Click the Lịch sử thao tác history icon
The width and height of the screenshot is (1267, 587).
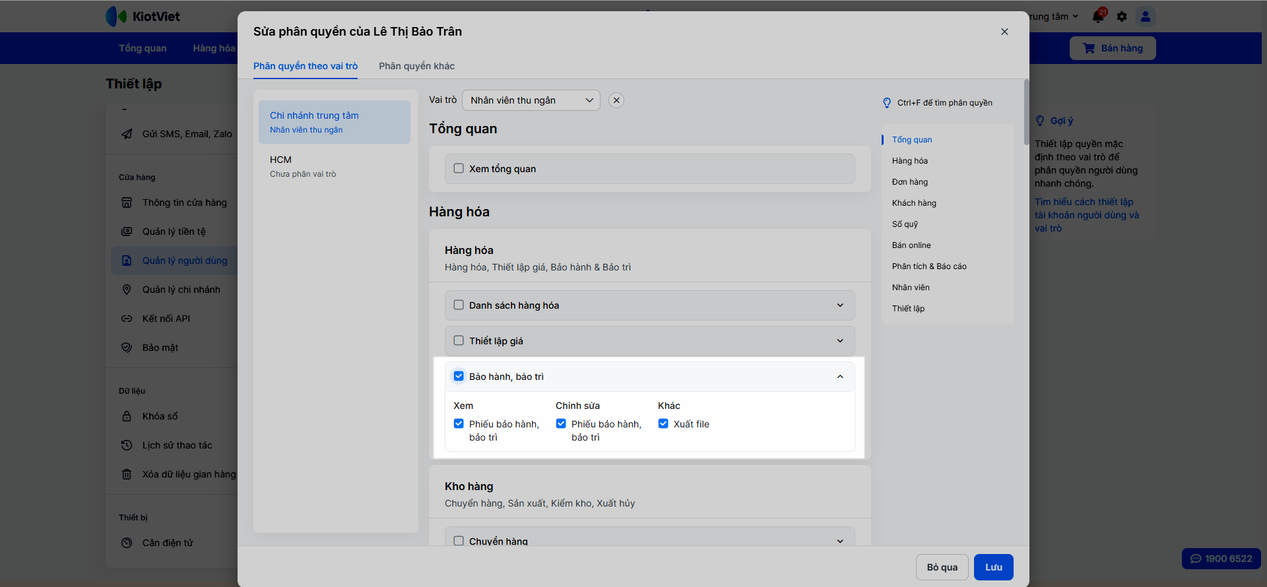127,445
